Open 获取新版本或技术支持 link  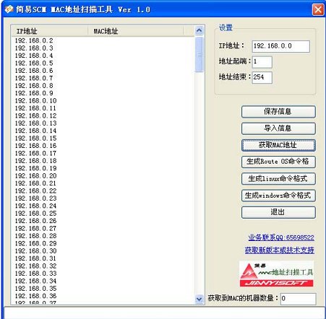[x=280, y=250]
